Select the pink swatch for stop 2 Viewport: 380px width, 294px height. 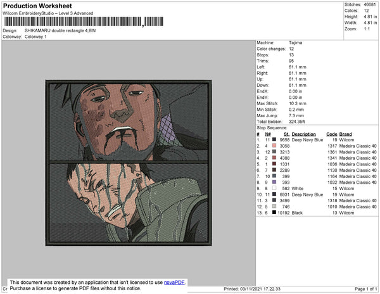click(274, 146)
